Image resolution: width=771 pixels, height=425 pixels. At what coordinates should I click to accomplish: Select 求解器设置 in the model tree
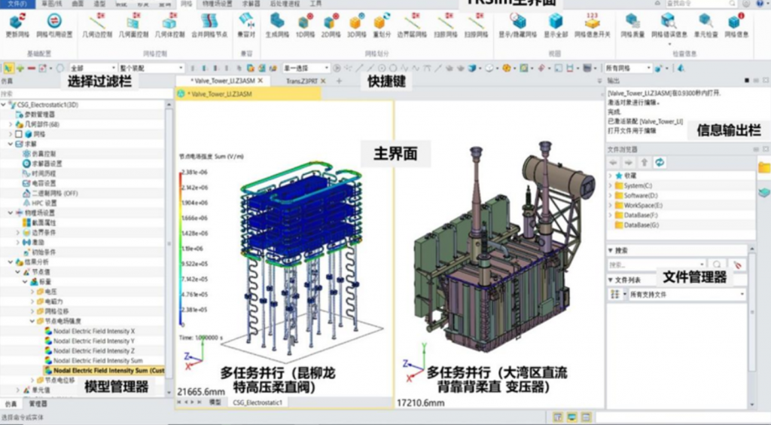point(47,164)
